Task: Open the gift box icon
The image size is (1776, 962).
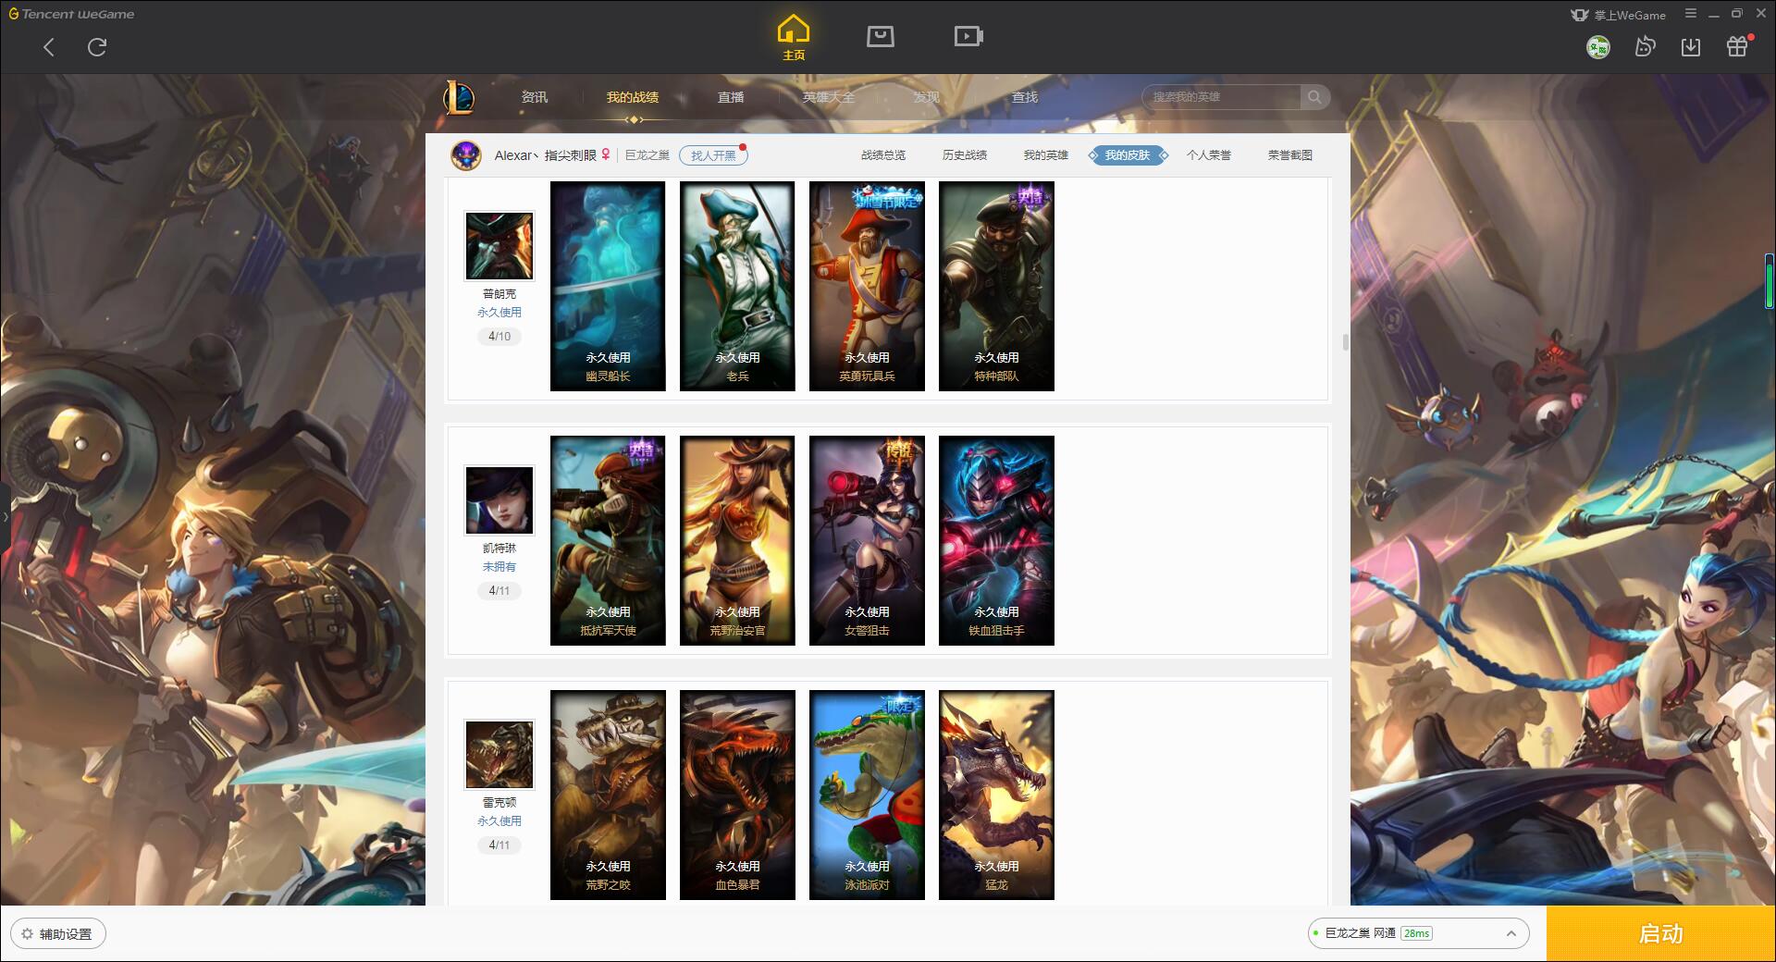Action: pos(1737,46)
